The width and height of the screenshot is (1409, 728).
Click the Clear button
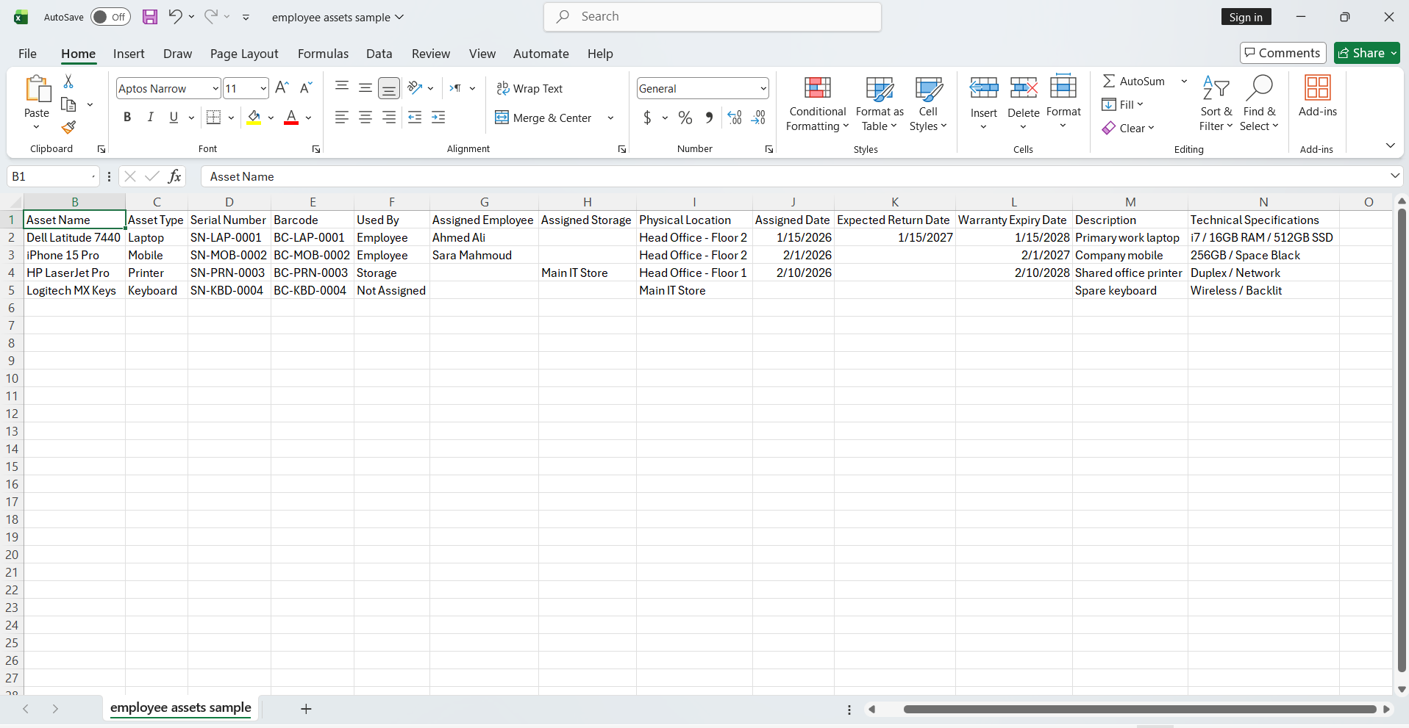1128,128
